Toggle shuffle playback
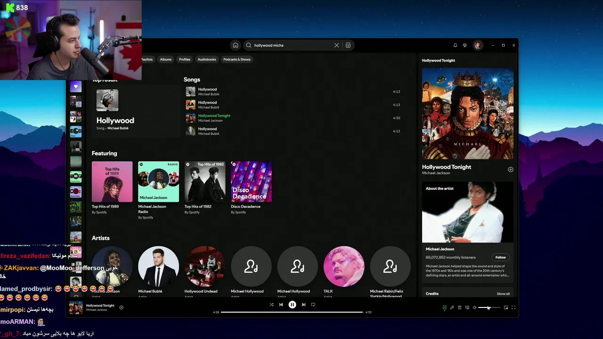603x339 pixels. (x=271, y=305)
